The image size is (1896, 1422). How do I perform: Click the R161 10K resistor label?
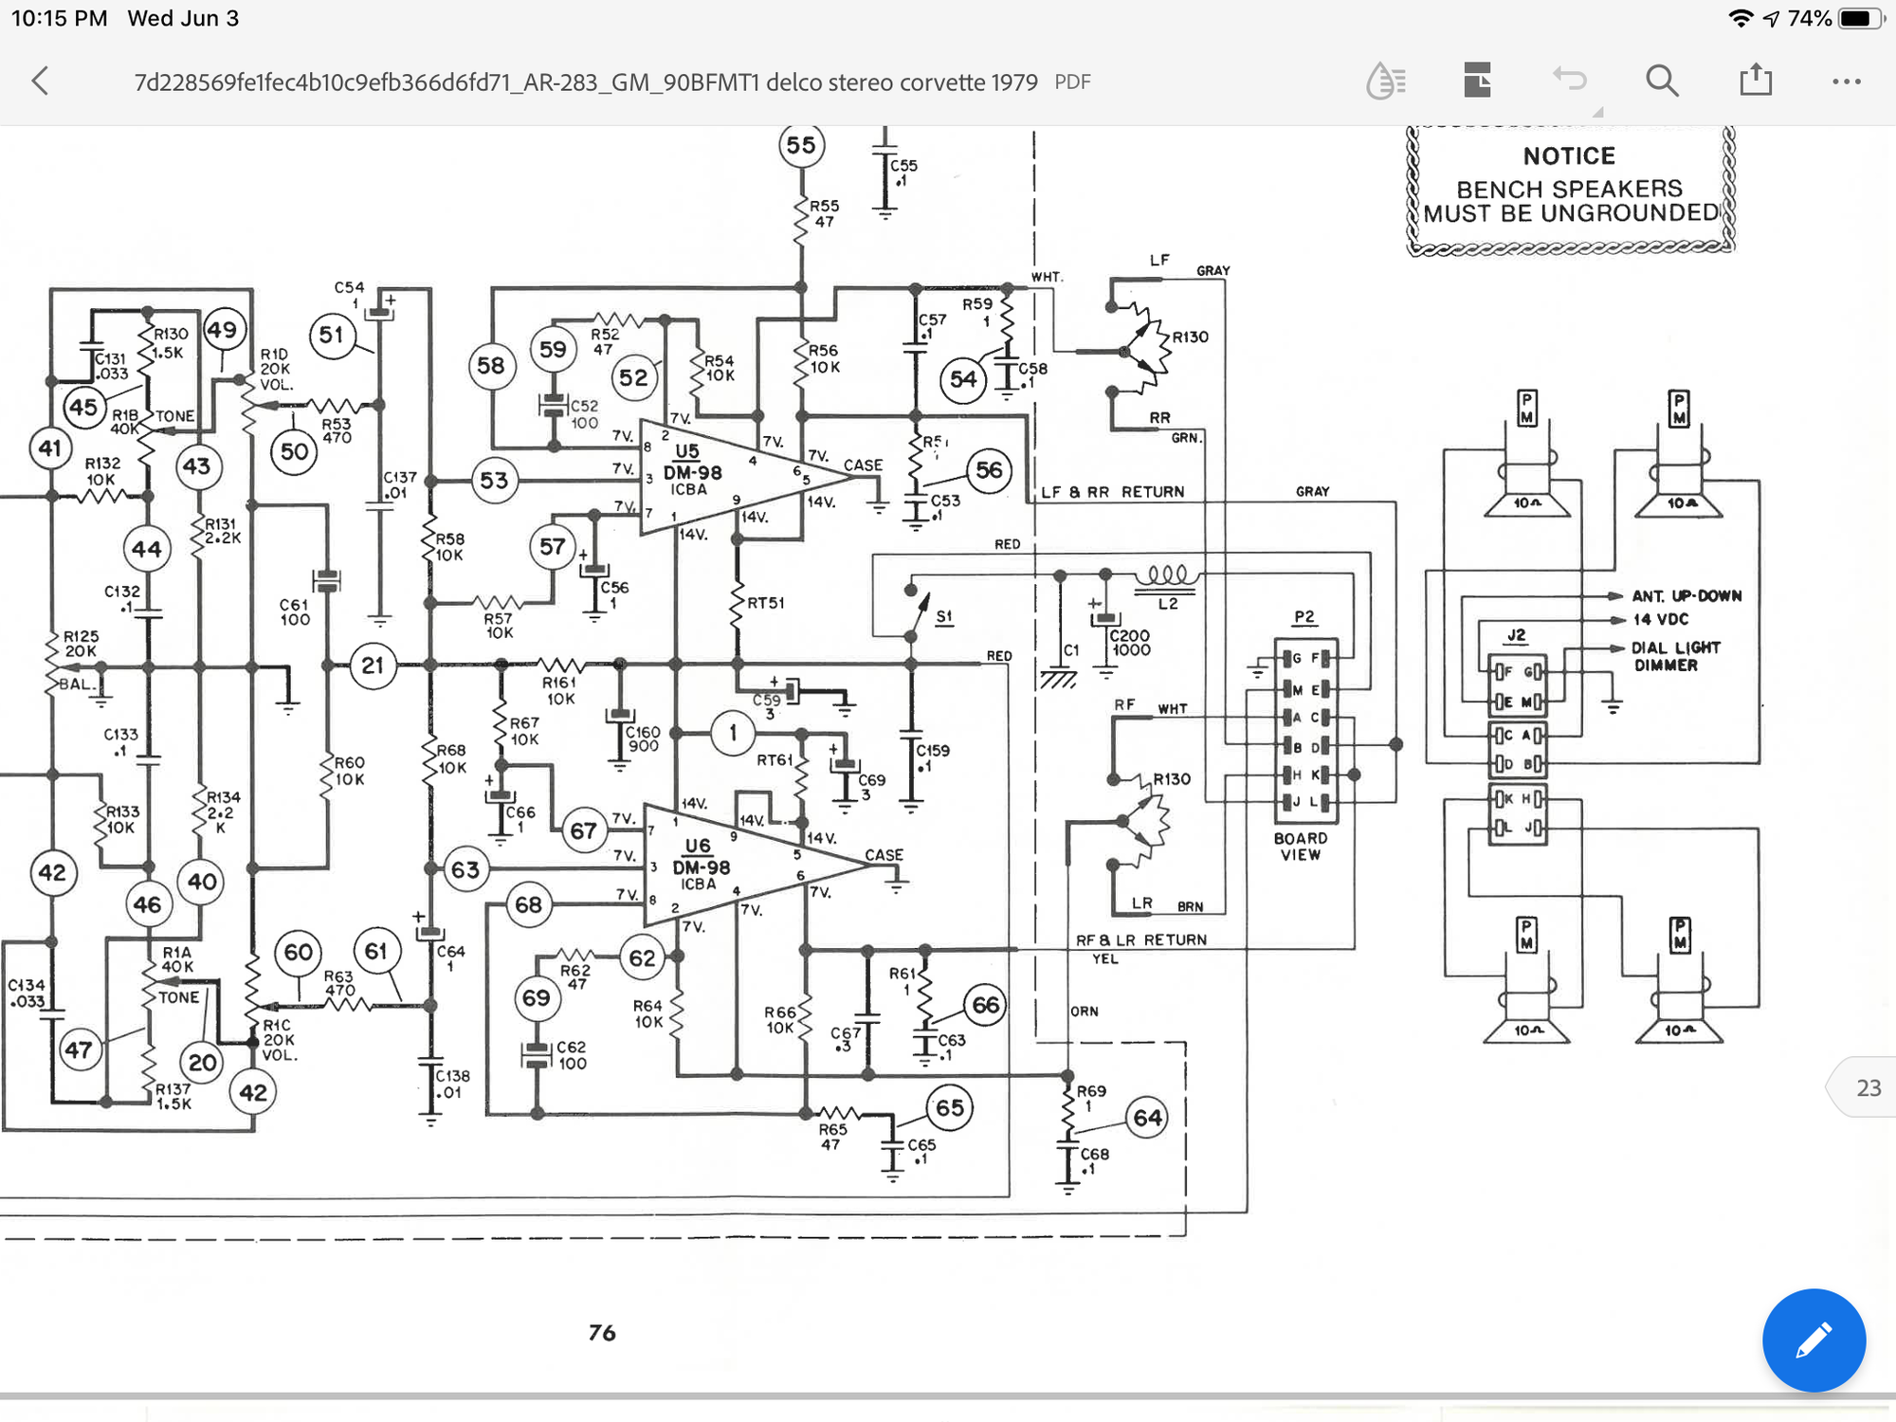coord(559,690)
